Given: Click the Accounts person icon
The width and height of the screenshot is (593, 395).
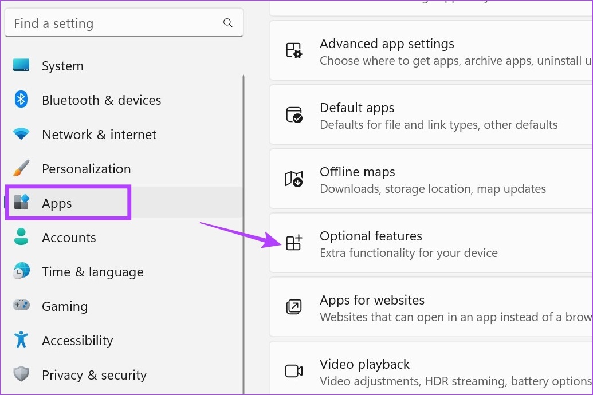Looking at the screenshot, I should (21, 236).
